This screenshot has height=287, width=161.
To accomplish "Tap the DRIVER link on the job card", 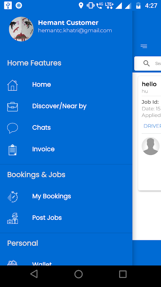I will [152, 126].
